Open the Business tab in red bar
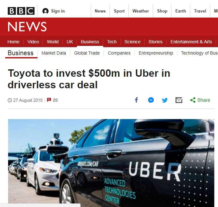218x207 pixels. (90, 42)
